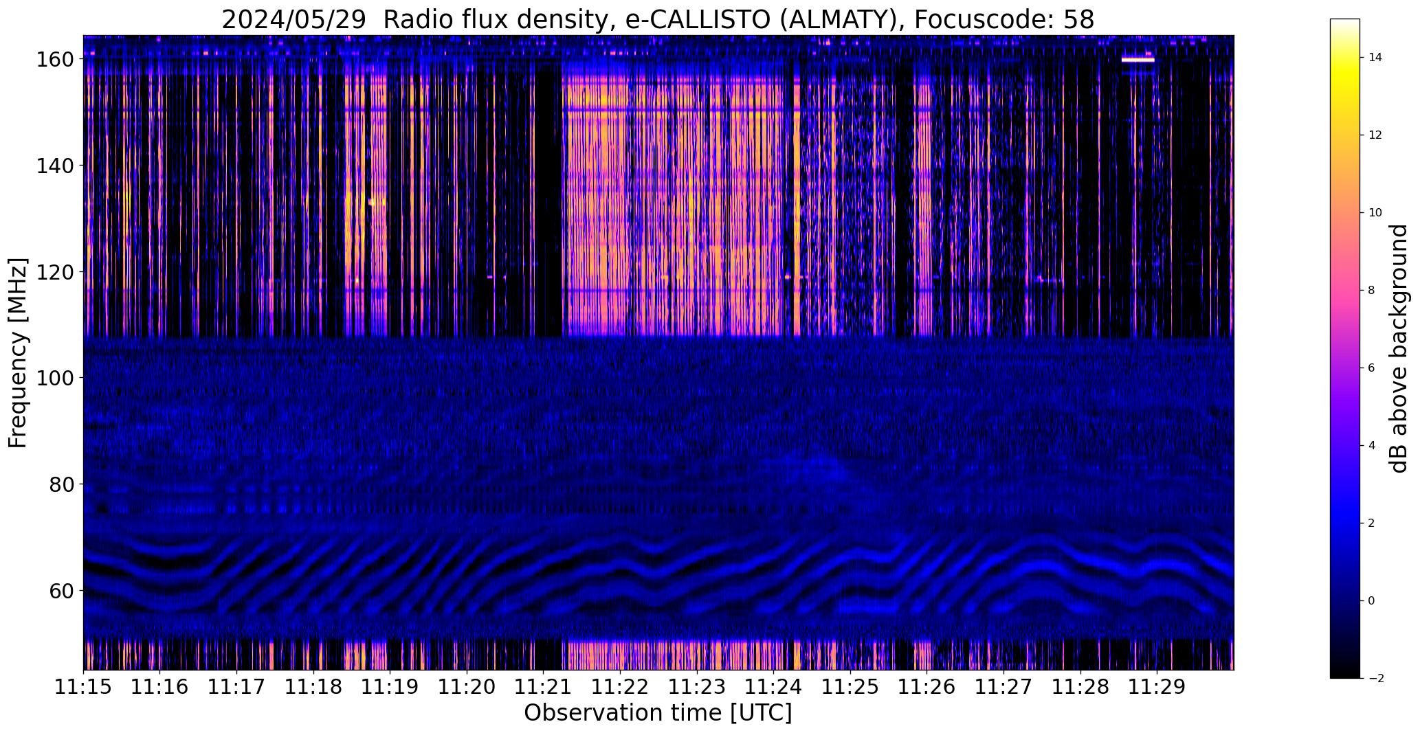Click the plot title mentioning e-CALLISTO (ALMATY)
This screenshot has height=733, width=1420.
(x=658, y=19)
